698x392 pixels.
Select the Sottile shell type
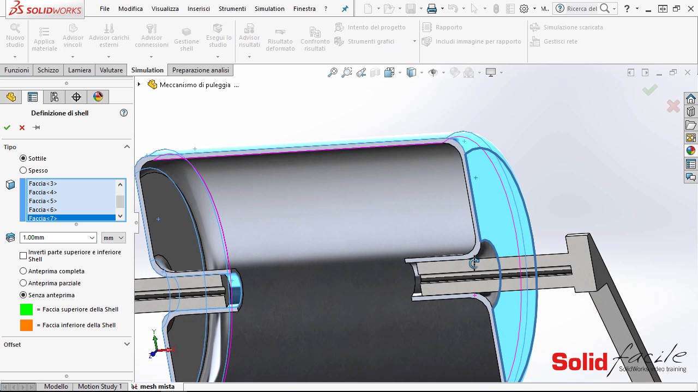[23, 158]
